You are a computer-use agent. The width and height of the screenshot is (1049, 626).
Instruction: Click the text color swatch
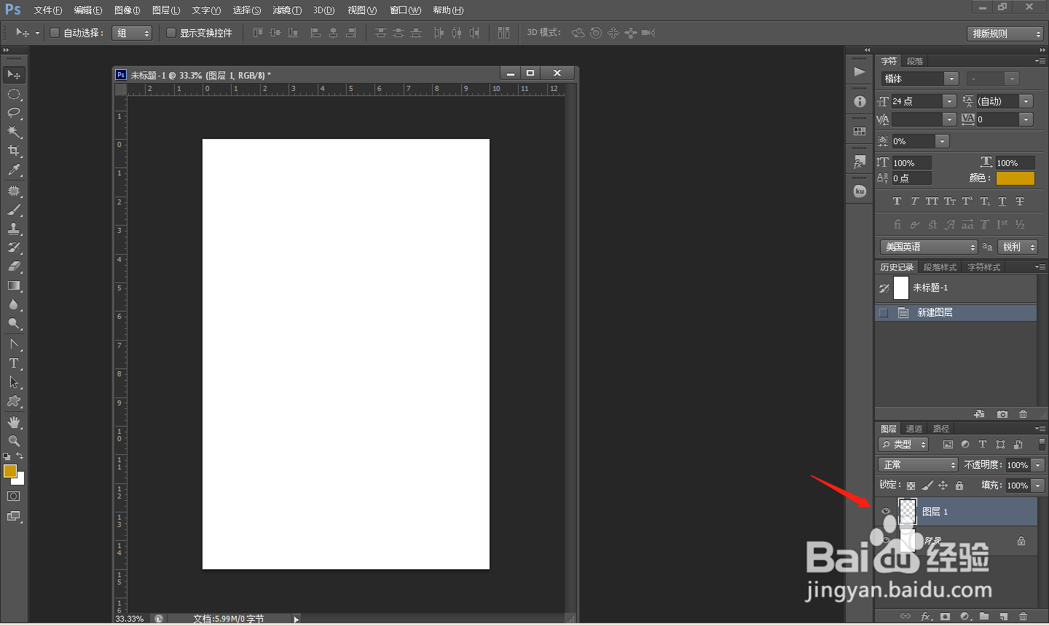tap(1015, 178)
